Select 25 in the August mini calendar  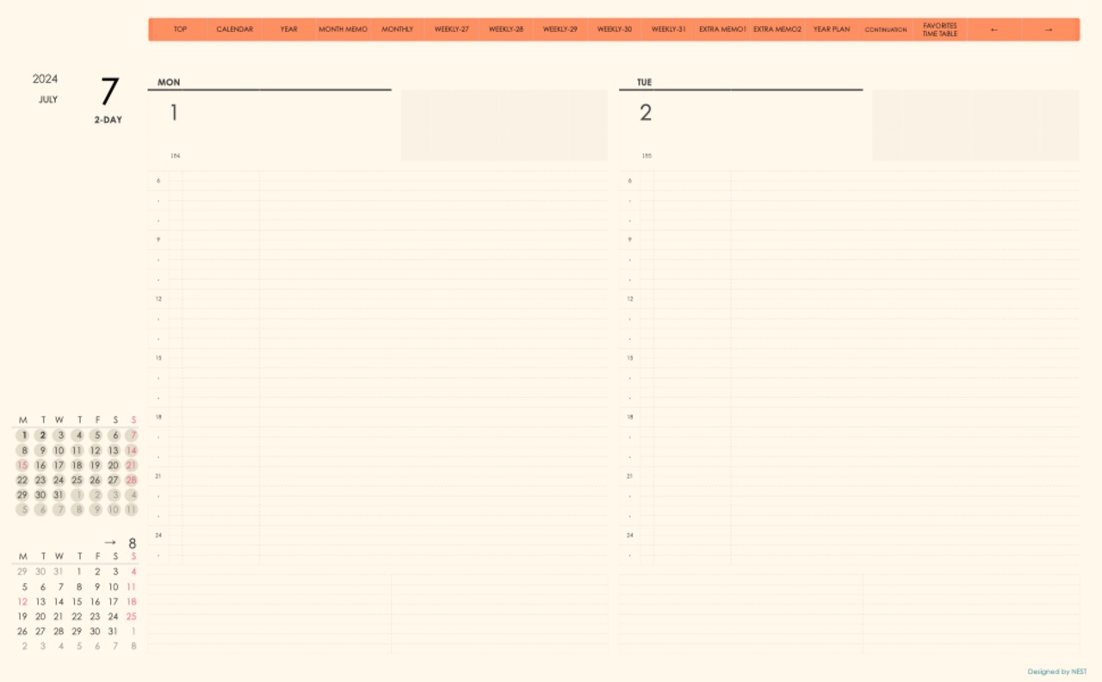pos(132,617)
